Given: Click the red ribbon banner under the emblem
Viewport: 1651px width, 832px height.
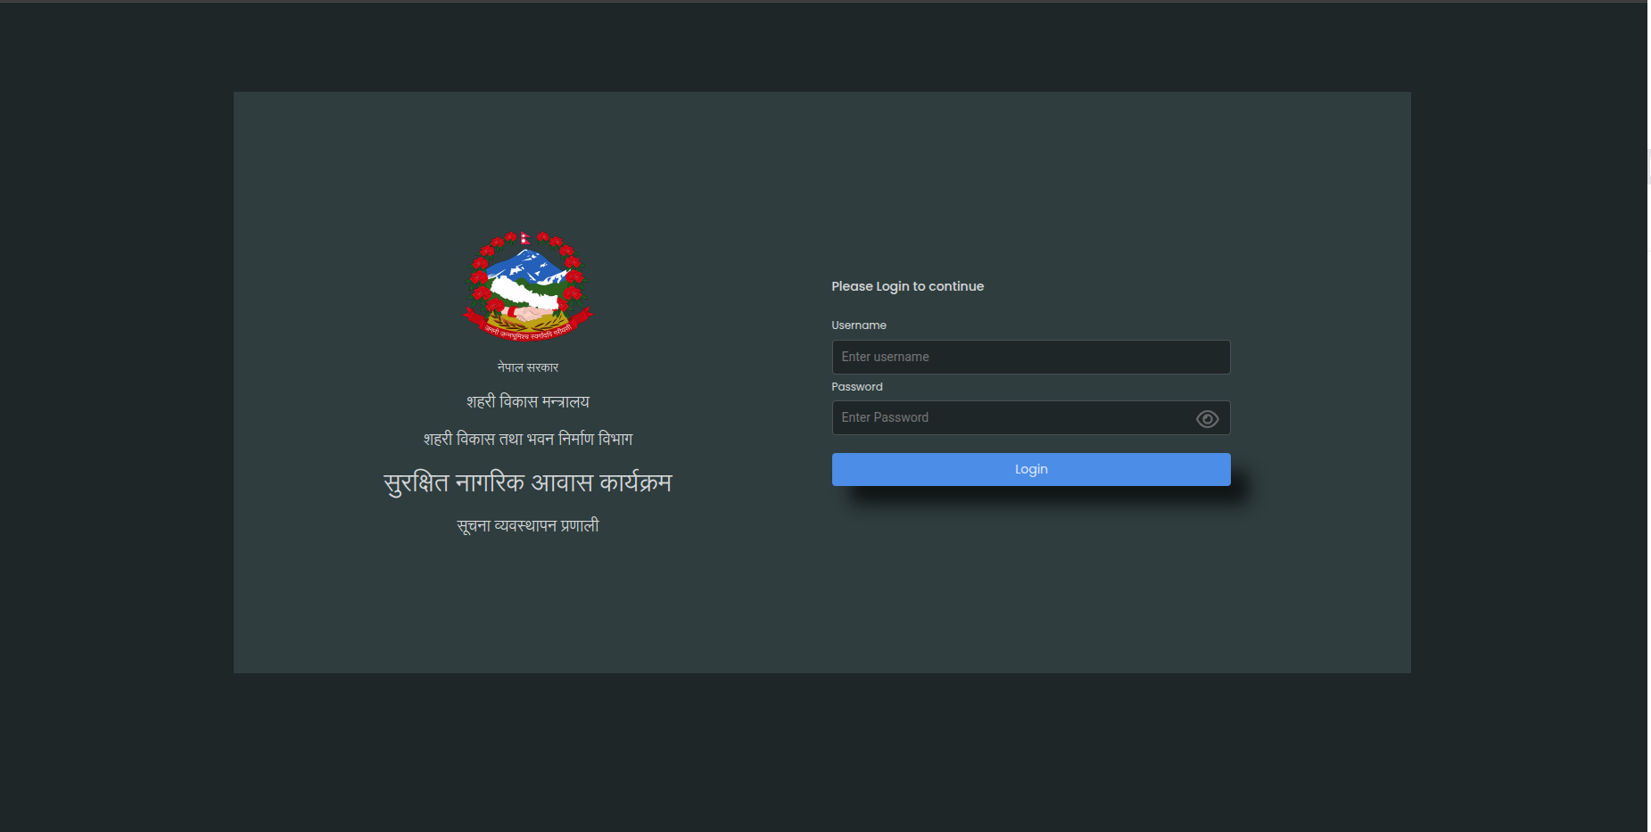Looking at the screenshot, I should (528, 333).
